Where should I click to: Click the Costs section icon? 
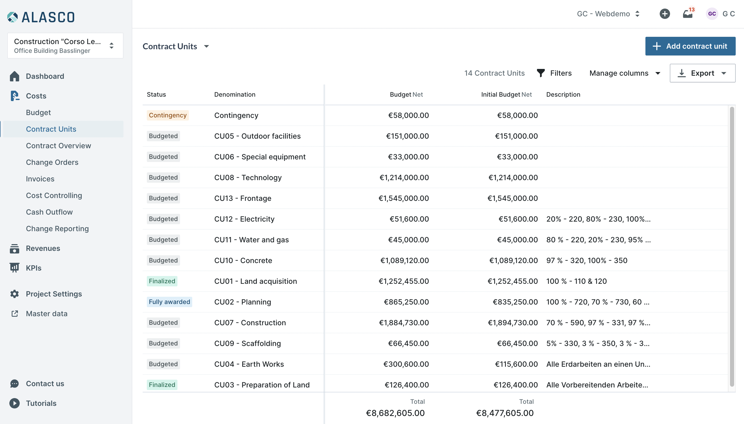pos(14,96)
